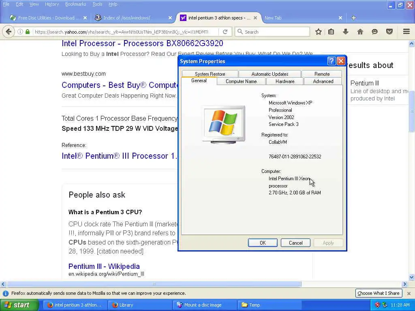Close the Free Disc Utilities tab
415x311 pixels.
click(x=85, y=18)
